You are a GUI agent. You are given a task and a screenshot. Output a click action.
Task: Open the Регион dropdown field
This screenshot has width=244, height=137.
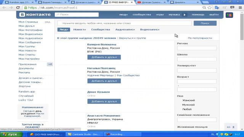point(197,48)
